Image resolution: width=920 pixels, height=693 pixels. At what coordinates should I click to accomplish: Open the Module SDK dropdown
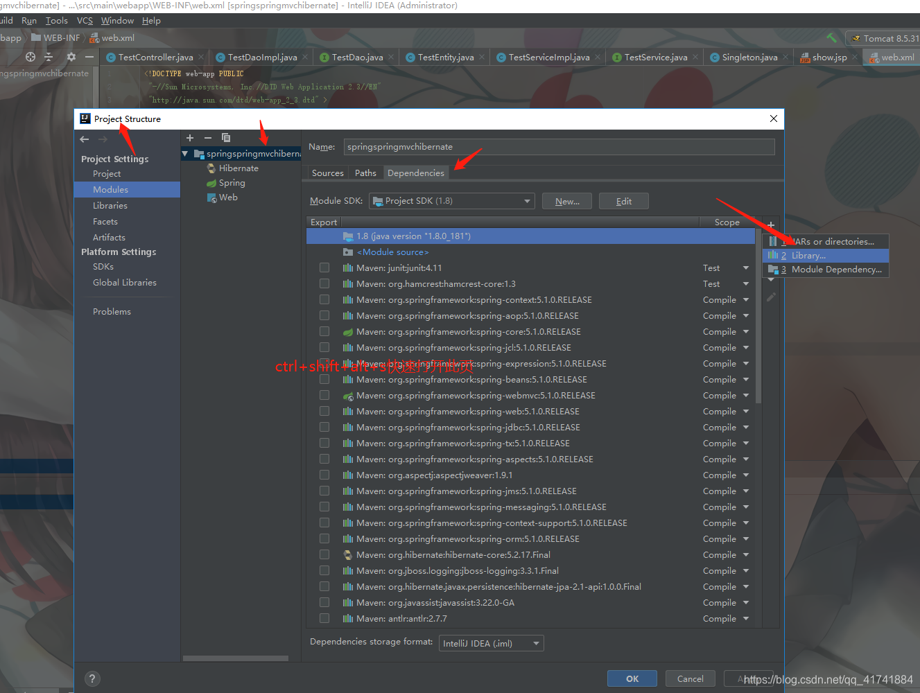pos(452,201)
